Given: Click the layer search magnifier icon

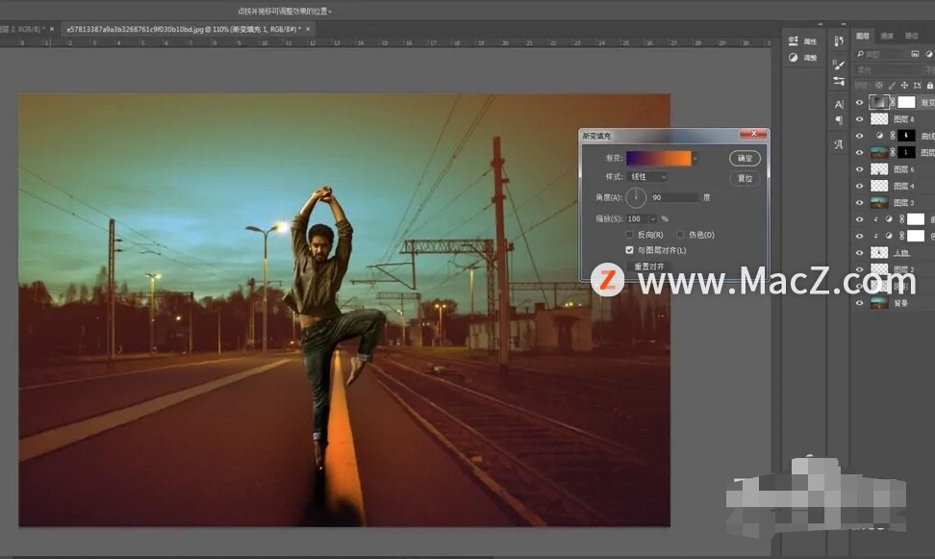Looking at the screenshot, I should pyautogui.click(x=861, y=54).
